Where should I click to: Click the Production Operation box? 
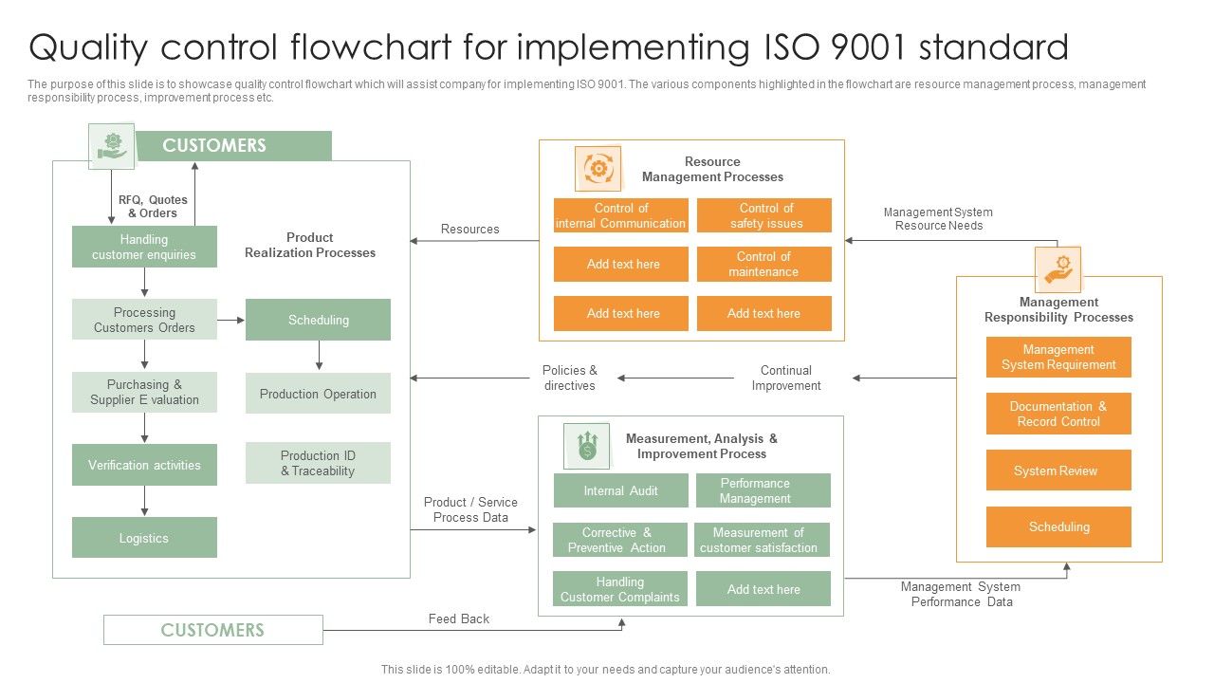(x=318, y=394)
